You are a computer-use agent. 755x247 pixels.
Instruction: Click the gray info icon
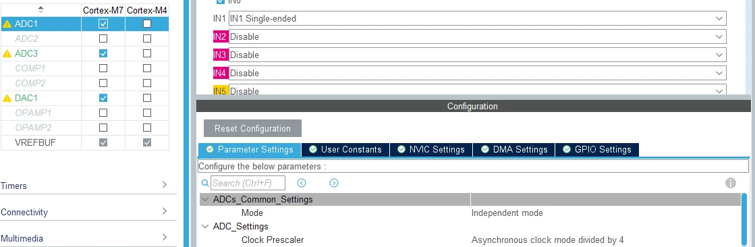point(731,183)
